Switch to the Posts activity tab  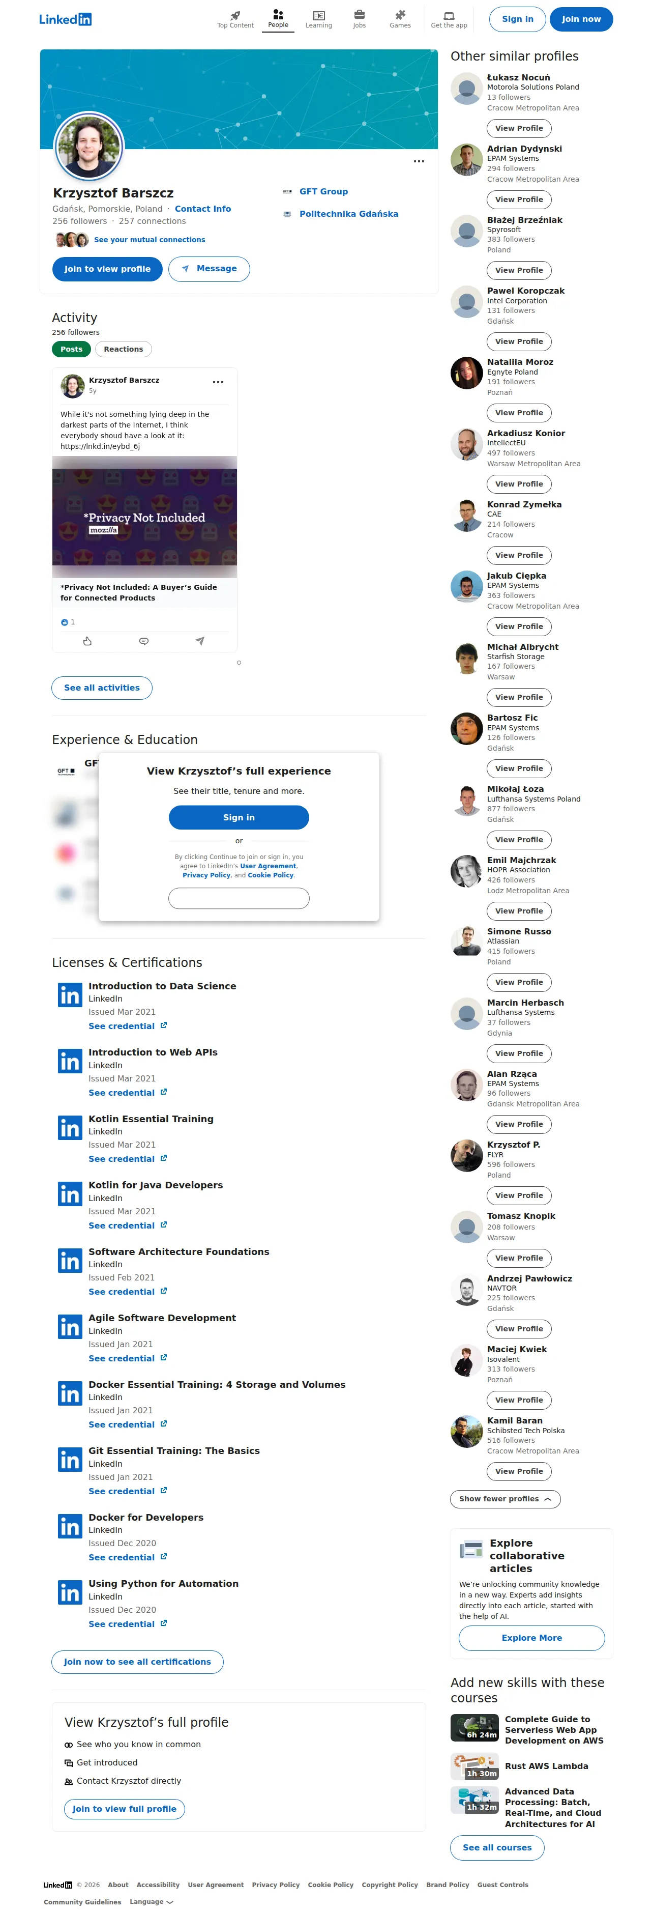[x=71, y=350]
